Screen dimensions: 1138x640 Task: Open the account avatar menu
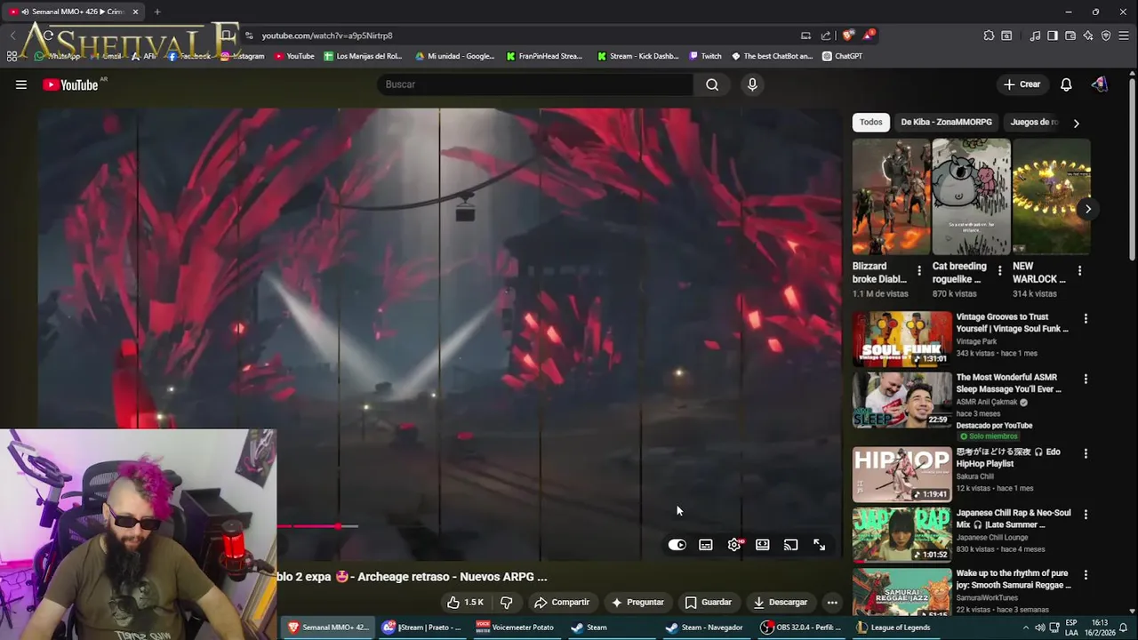pyautogui.click(x=1100, y=84)
